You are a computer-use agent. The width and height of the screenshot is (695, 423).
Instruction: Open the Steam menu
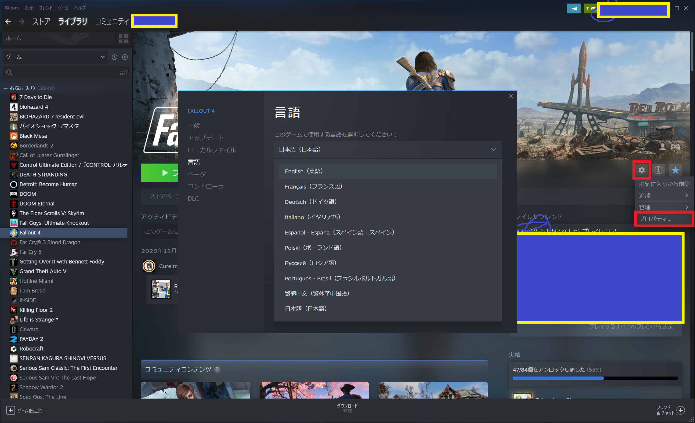click(x=12, y=8)
